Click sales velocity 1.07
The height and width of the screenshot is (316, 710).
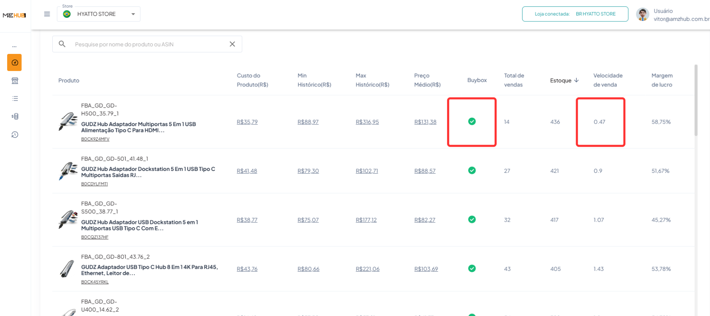pos(599,220)
